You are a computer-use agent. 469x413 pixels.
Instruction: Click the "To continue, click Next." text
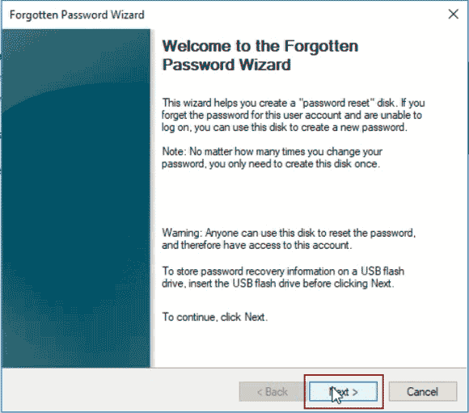(x=215, y=317)
